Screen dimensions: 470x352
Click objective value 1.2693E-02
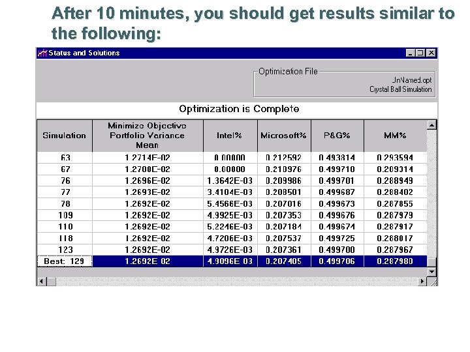[148, 192]
